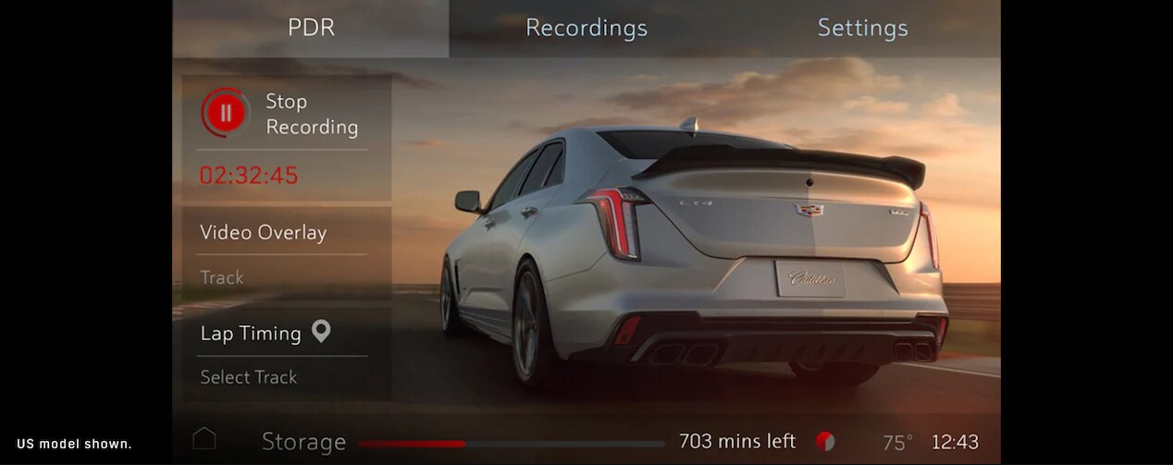Tap the red Storage usage bar

coord(511,444)
